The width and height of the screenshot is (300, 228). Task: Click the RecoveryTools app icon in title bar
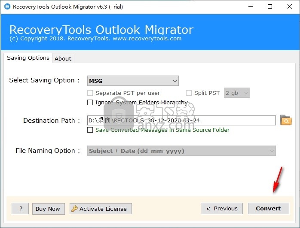point(7,7)
